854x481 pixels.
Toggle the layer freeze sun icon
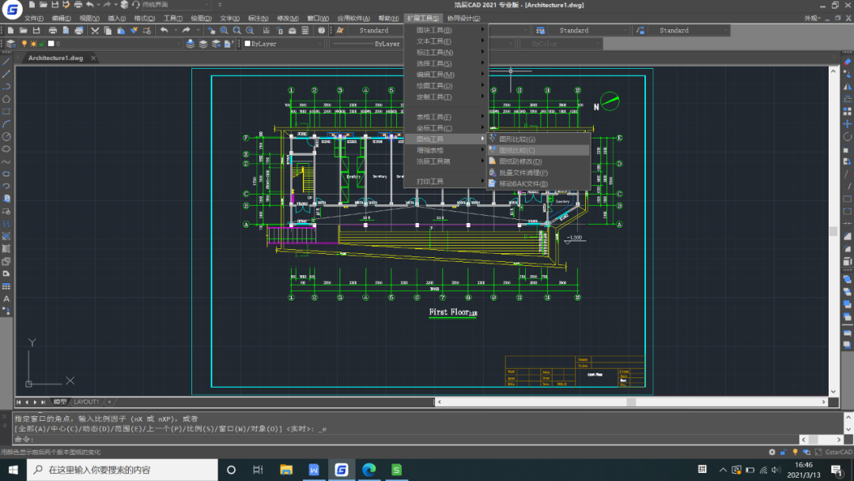[x=32, y=44]
